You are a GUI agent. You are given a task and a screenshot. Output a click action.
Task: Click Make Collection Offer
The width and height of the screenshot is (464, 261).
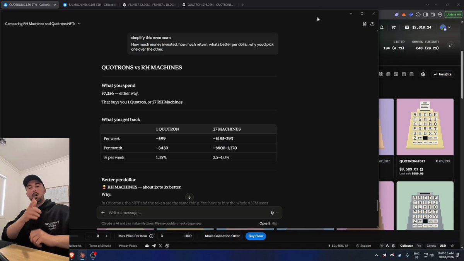pyautogui.click(x=222, y=236)
